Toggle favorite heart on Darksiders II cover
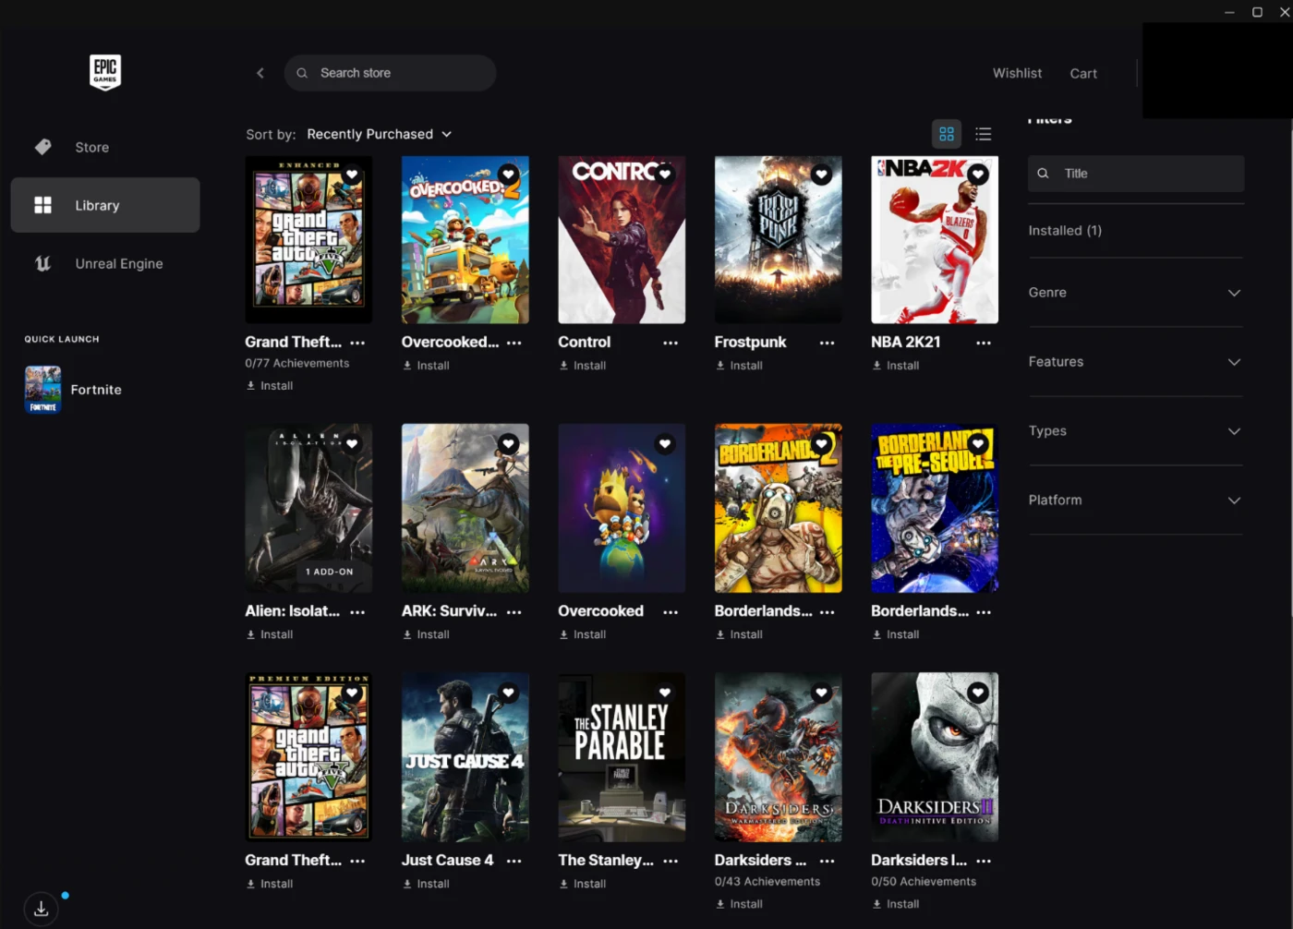Viewport: 1293px width, 929px height. point(978,692)
